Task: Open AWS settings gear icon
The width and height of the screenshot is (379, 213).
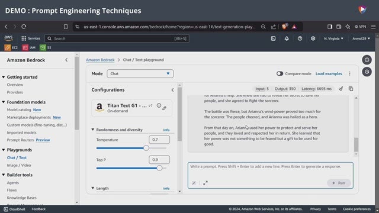Action: click(x=313, y=38)
